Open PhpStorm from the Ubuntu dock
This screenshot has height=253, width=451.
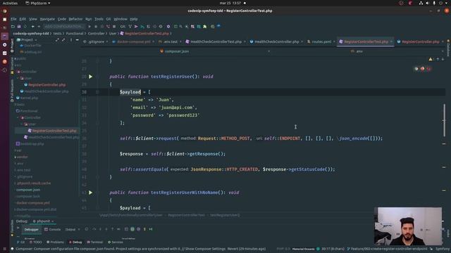(x=5, y=37)
